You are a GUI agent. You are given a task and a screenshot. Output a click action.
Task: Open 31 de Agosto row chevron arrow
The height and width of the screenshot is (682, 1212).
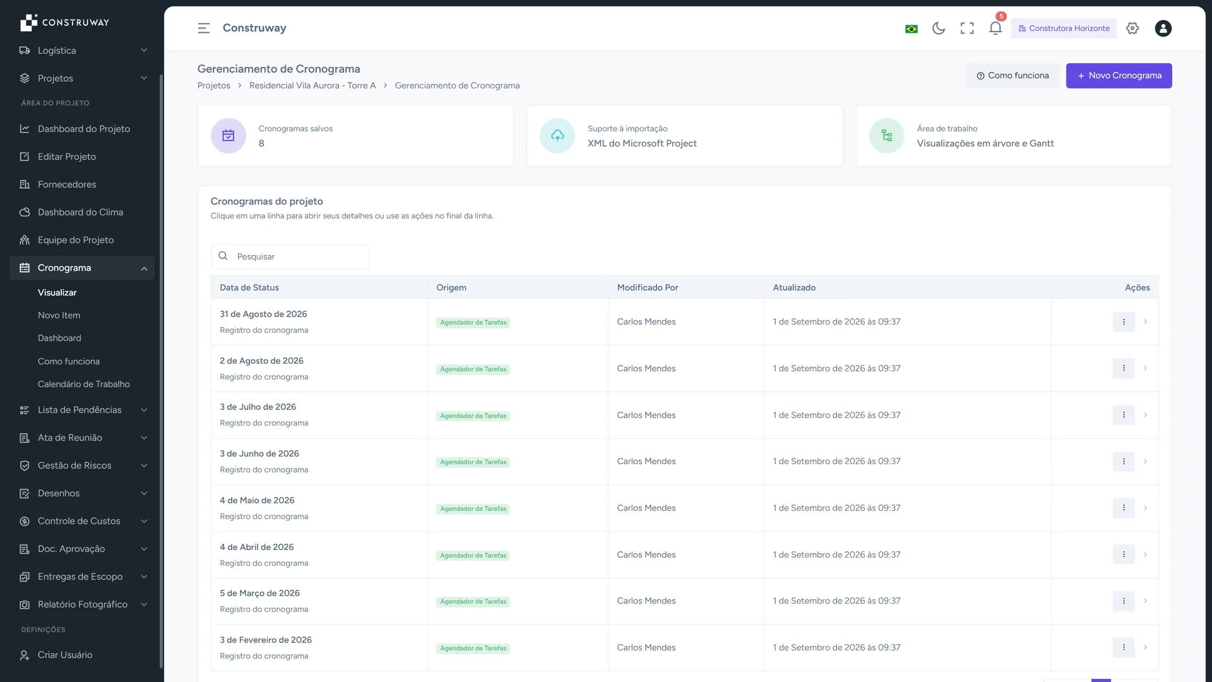point(1145,322)
